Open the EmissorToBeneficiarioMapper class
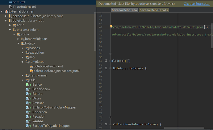Viewport: 213px width, 130px height. pos(54,108)
